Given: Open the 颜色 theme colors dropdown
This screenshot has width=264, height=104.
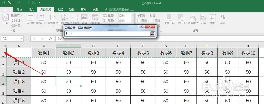Looking at the screenshot, I should [17, 16].
